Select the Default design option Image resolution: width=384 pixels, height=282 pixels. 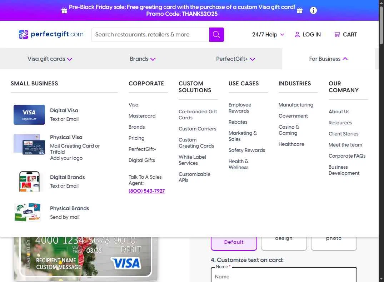[234, 242]
